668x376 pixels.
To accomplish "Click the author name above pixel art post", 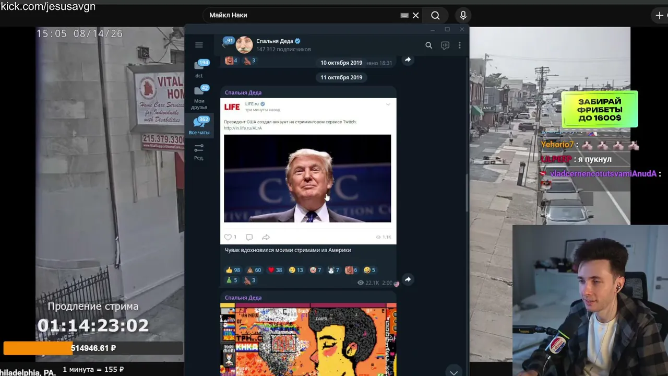I will (x=243, y=298).
